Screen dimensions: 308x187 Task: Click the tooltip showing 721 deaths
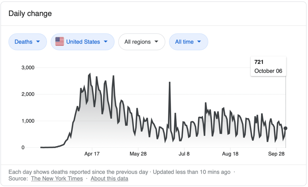coord(268,67)
